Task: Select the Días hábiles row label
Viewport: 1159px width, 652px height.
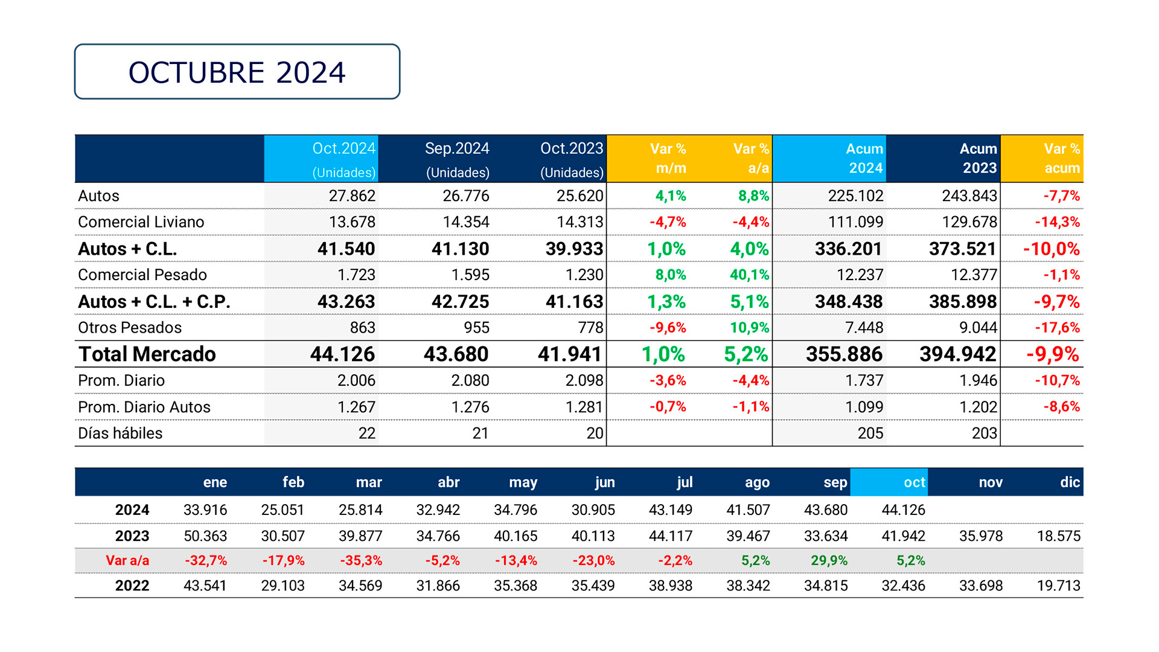Action: coord(120,433)
